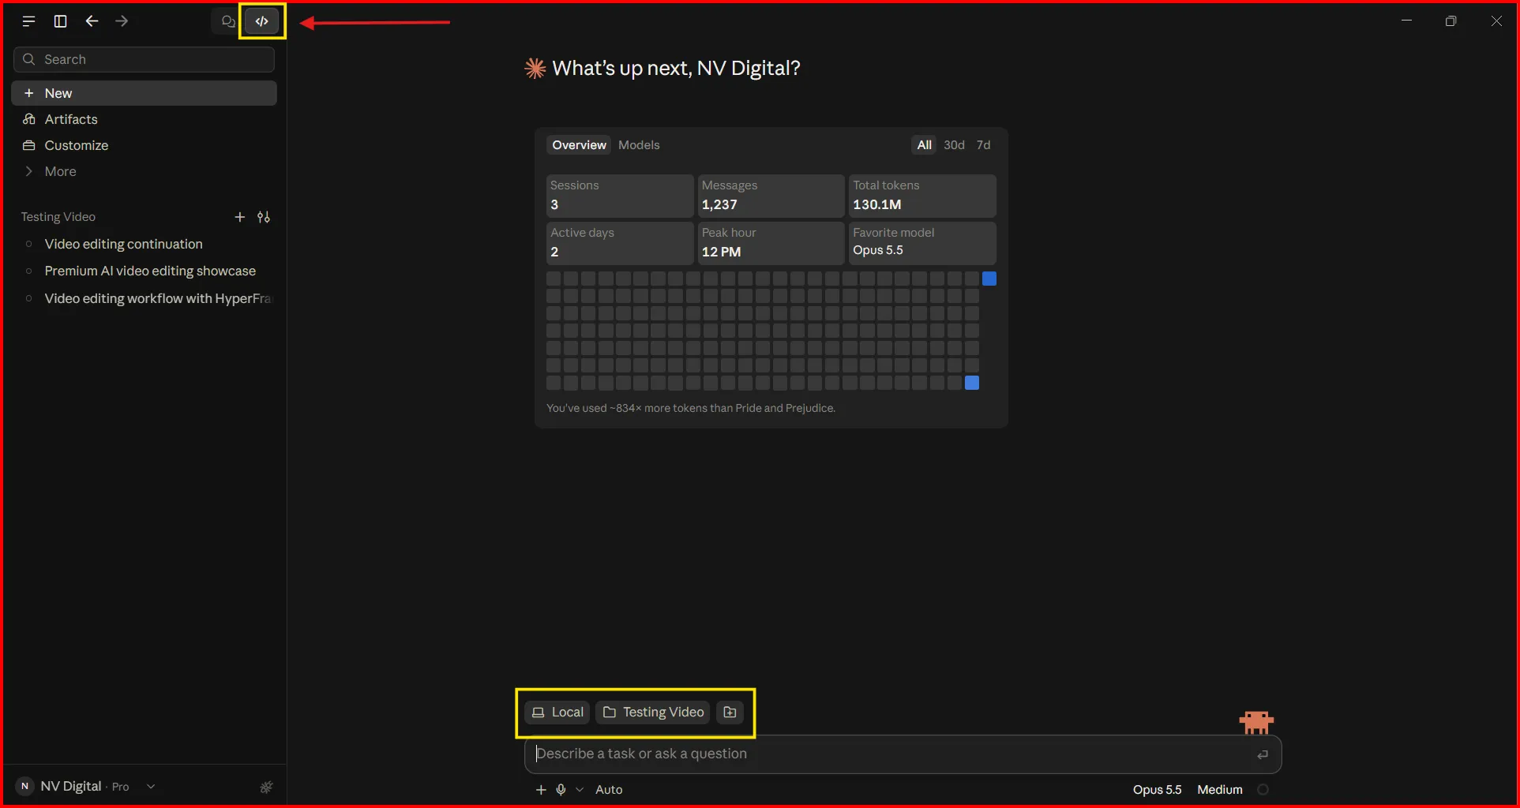1520x808 pixels.
Task: Select the 7d time range
Action: [x=983, y=145]
